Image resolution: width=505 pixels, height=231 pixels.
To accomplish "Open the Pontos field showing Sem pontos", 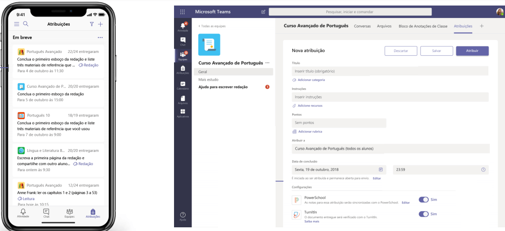I will coord(339,122).
